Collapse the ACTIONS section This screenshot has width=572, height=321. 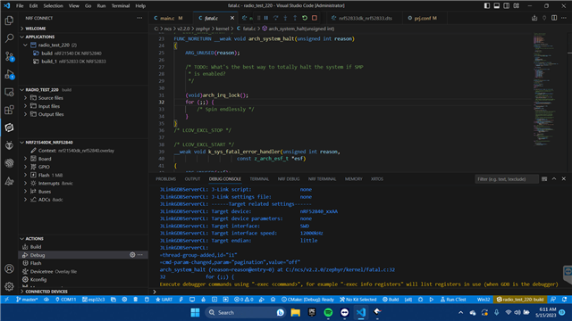click(x=83, y=239)
